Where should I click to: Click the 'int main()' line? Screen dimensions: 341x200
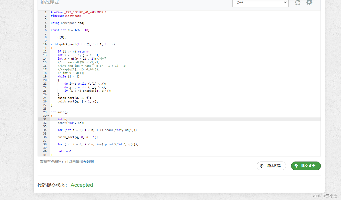[x=59, y=112]
